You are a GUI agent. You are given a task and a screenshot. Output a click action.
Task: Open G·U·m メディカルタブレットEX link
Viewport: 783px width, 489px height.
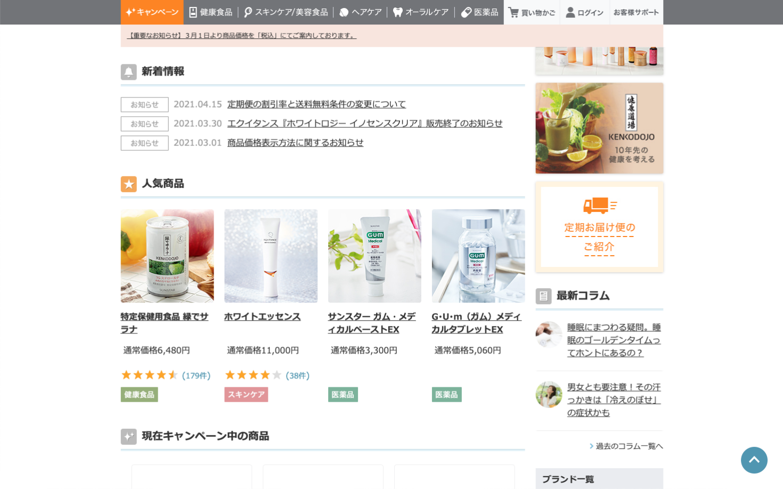(476, 323)
